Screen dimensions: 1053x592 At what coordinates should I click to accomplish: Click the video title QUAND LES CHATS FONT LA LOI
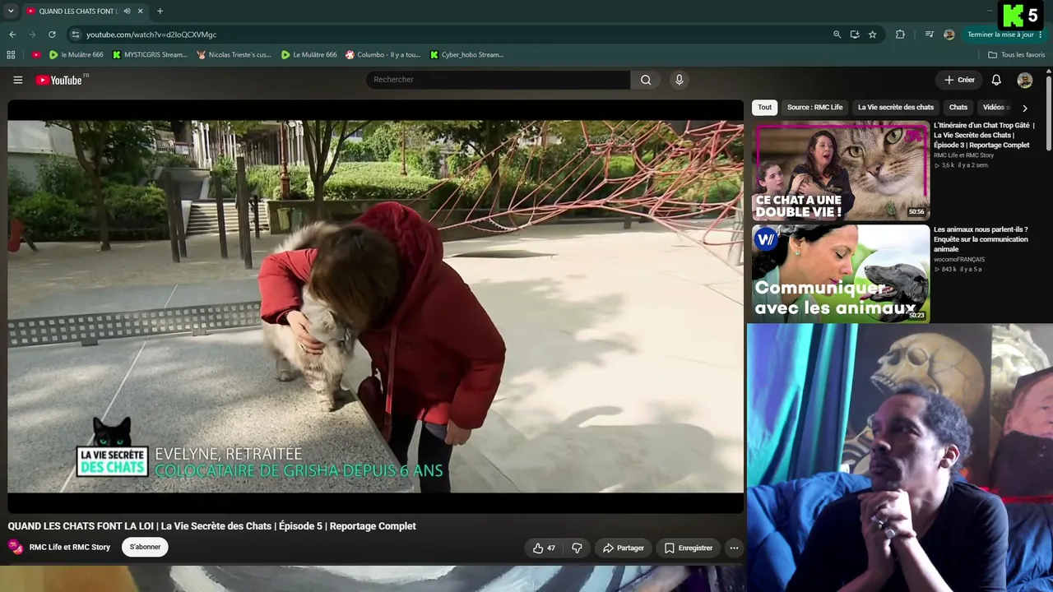[211, 526]
